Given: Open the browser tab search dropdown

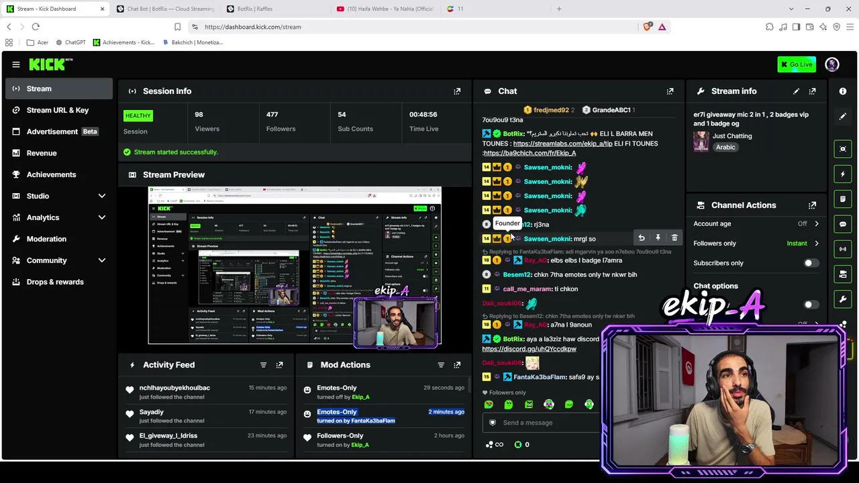Looking at the screenshot, I should tap(791, 9).
